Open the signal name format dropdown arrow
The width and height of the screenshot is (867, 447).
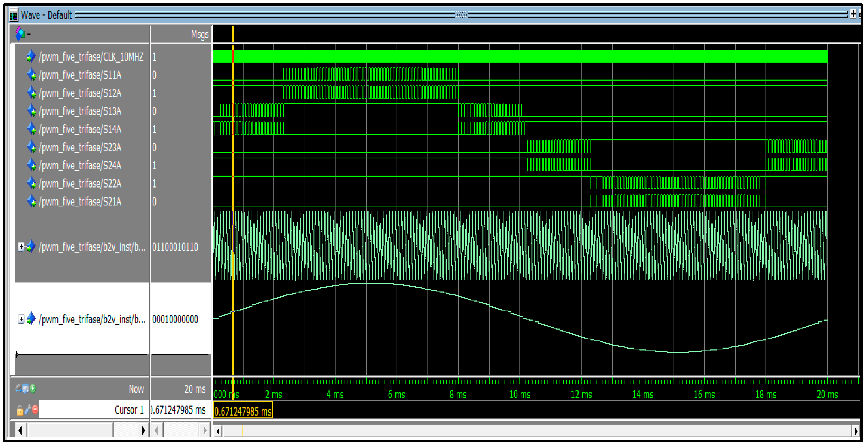(29, 35)
